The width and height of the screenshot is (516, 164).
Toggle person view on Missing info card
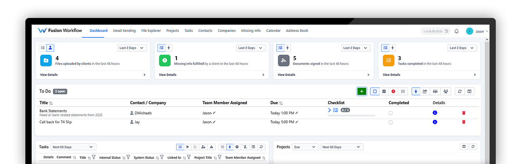(x=169, y=48)
